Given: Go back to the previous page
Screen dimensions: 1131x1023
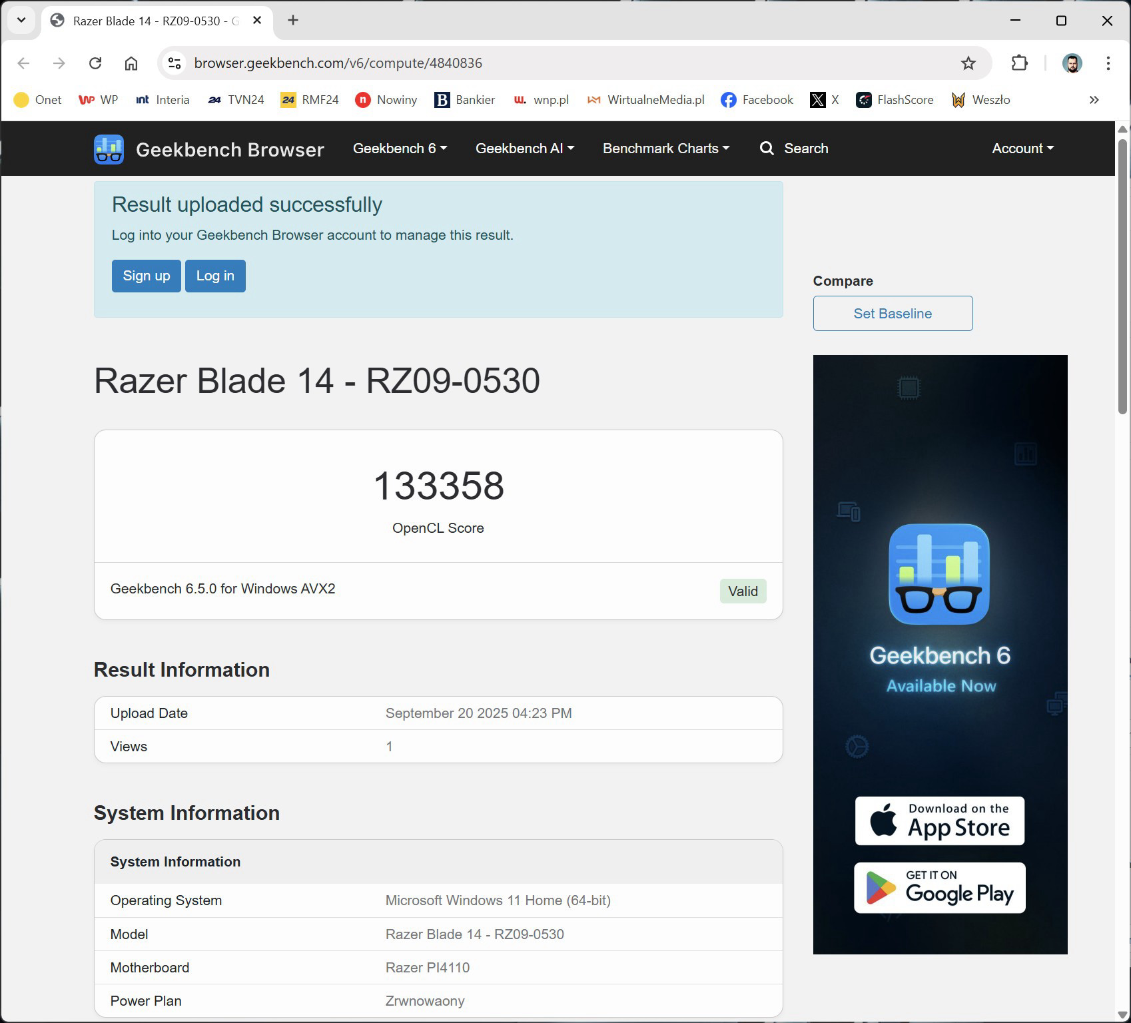Looking at the screenshot, I should 23,63.
